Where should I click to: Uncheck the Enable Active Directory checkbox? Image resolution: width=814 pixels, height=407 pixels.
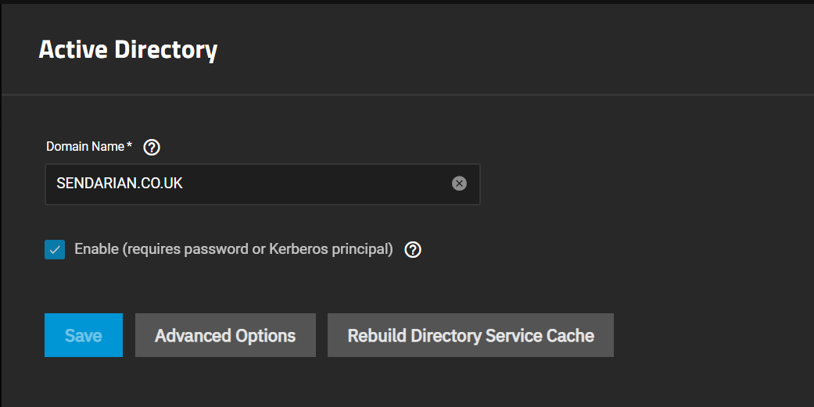point(55,249)
